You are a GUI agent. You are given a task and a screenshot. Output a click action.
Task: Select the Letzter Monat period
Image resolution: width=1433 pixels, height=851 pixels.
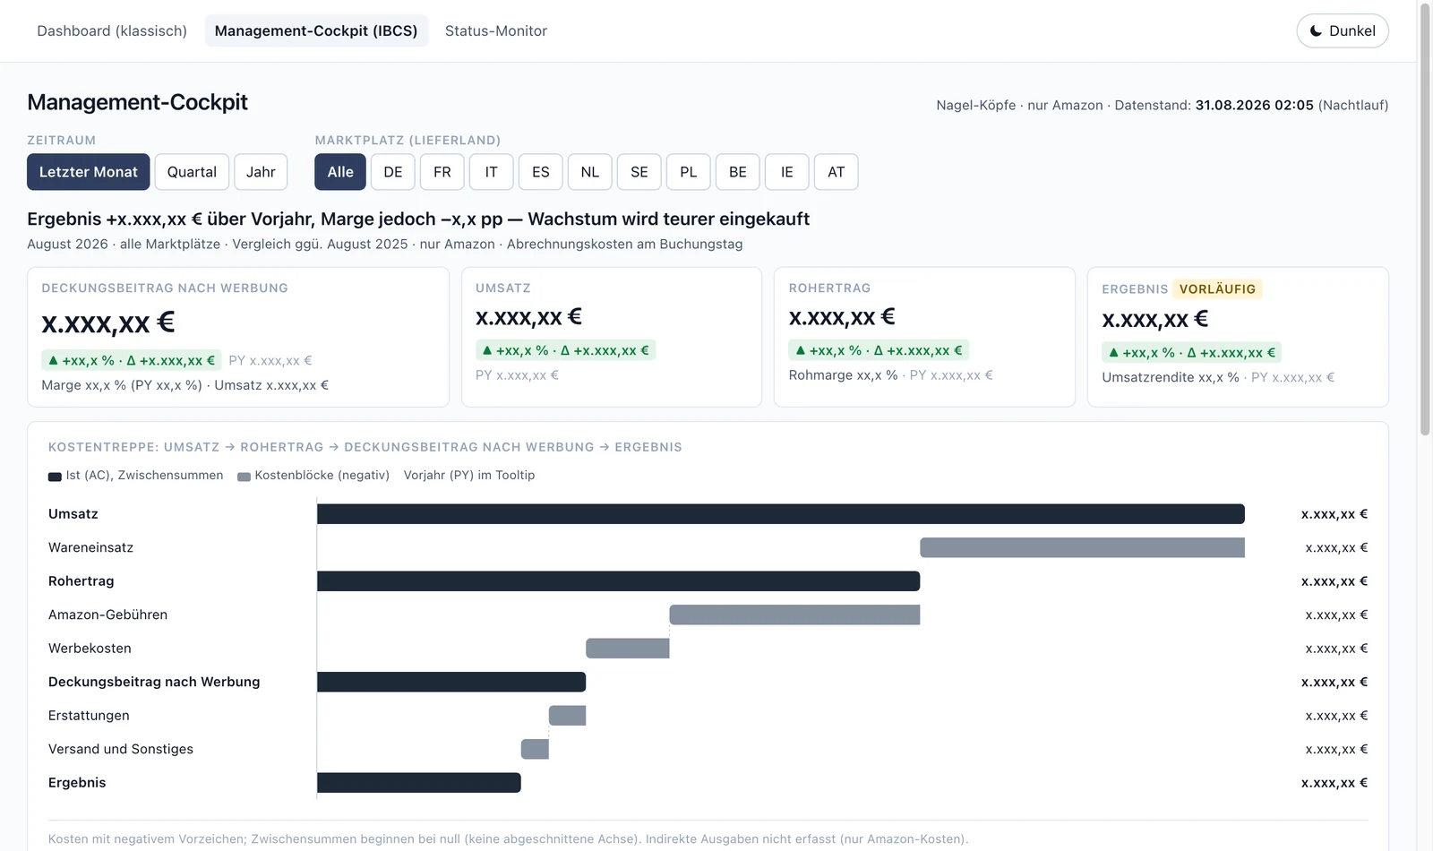pos(88,172)
